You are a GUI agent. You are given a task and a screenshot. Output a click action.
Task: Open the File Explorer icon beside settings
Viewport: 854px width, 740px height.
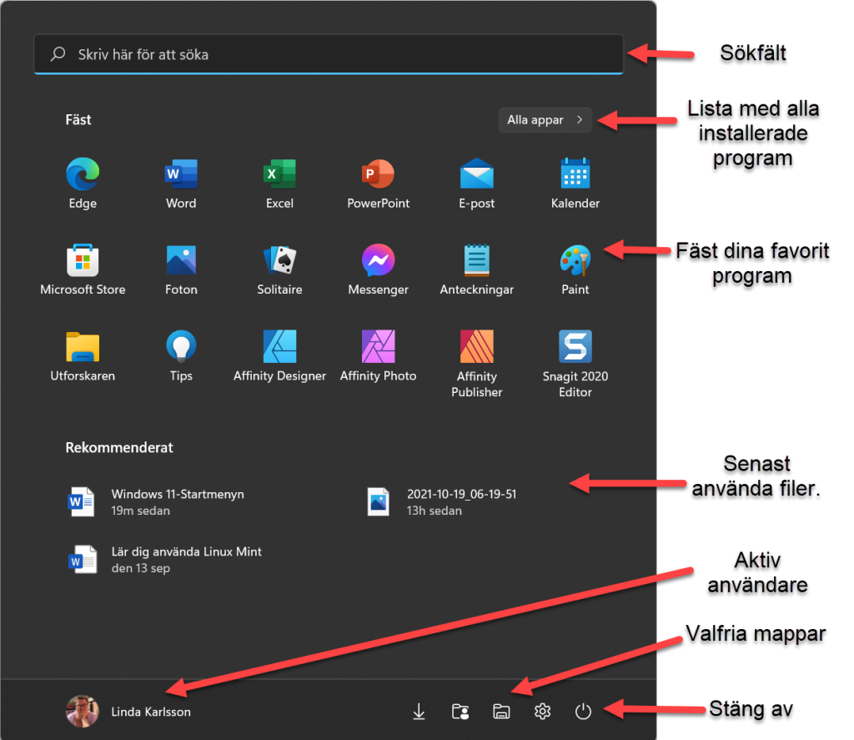(501, 711)
